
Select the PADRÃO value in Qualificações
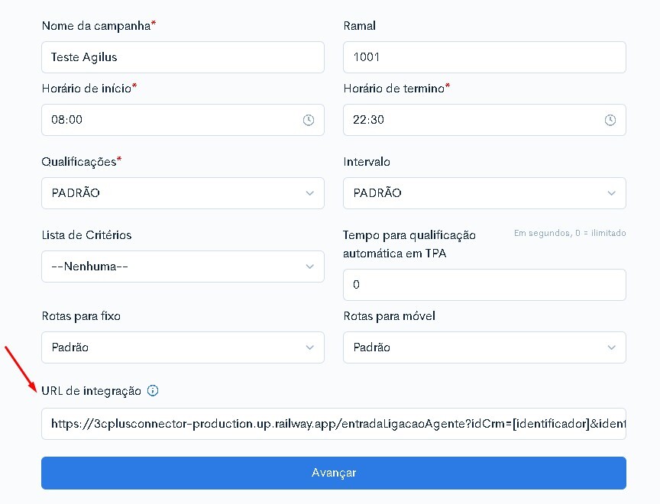pyautogui.click(x=76, y=192)
